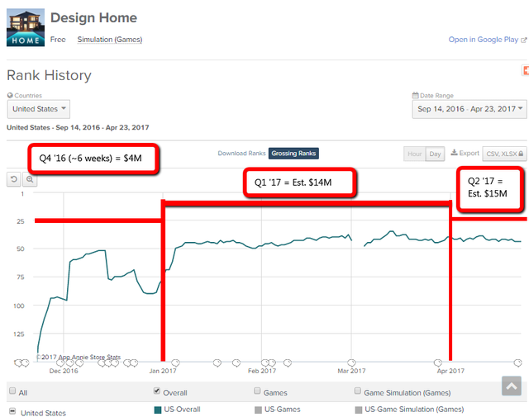
Task: Click the globe icon next to Countries
Action: point(10,96)
